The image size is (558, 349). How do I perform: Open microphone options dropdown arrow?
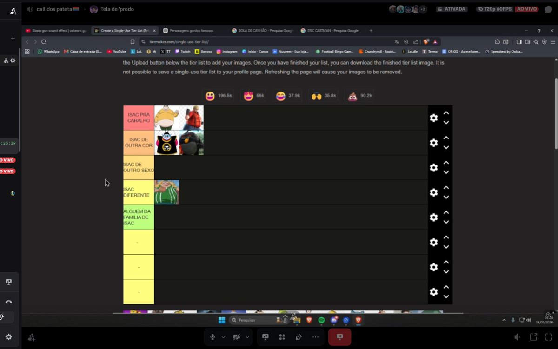(x=223, y=337)
